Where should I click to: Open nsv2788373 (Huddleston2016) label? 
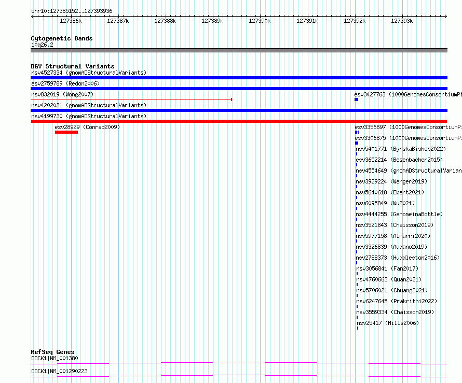tap(398, 258)
